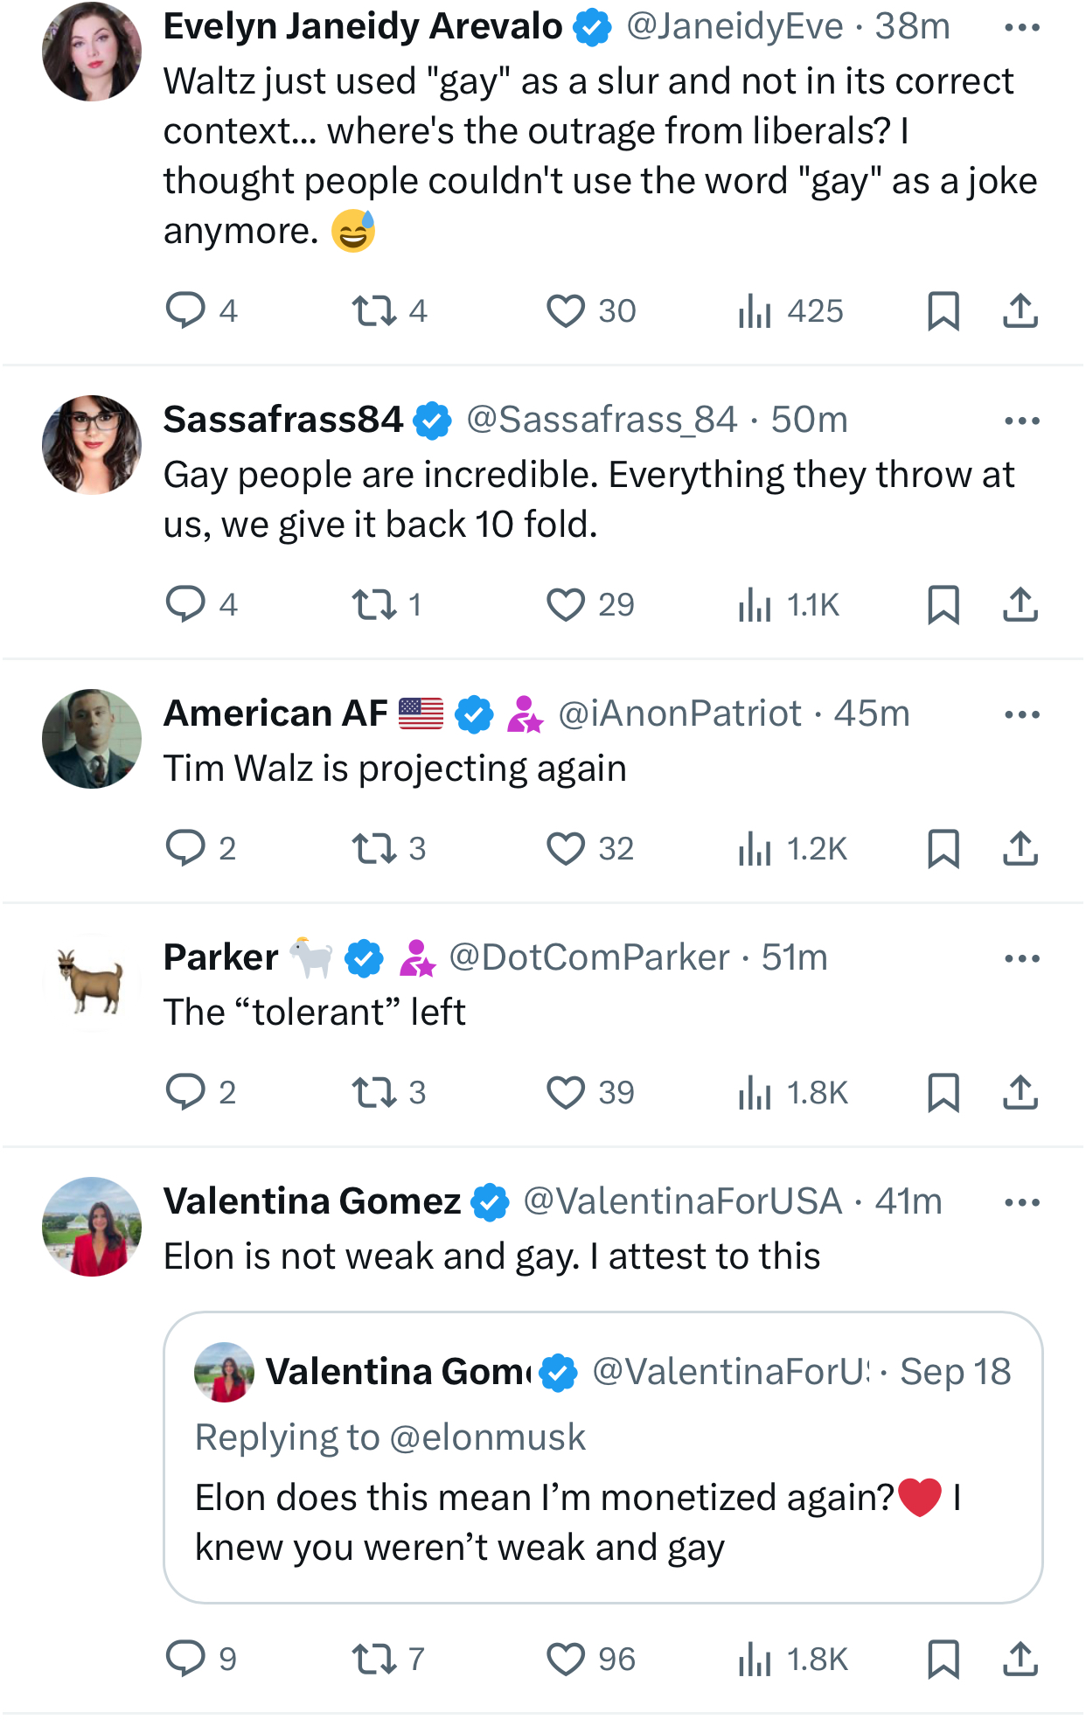Bookmark Parker's "tolerant" left tweet
The width and height of the screenshot is (1086, 1733).
943,1092
